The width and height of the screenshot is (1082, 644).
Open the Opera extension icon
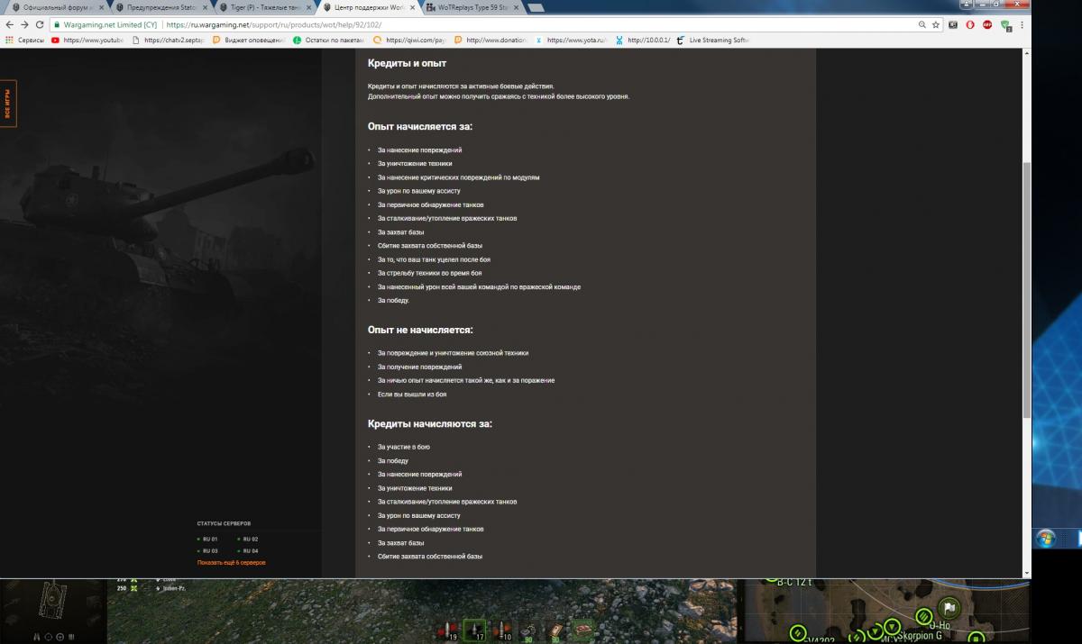coord(969,25)
